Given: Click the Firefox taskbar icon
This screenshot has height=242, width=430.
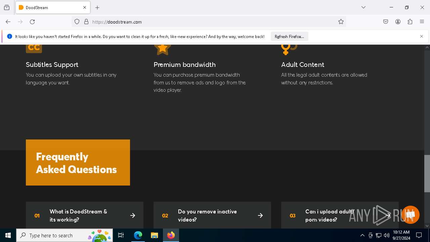Looking at the screenshot, I should click(x=171, y=235).
